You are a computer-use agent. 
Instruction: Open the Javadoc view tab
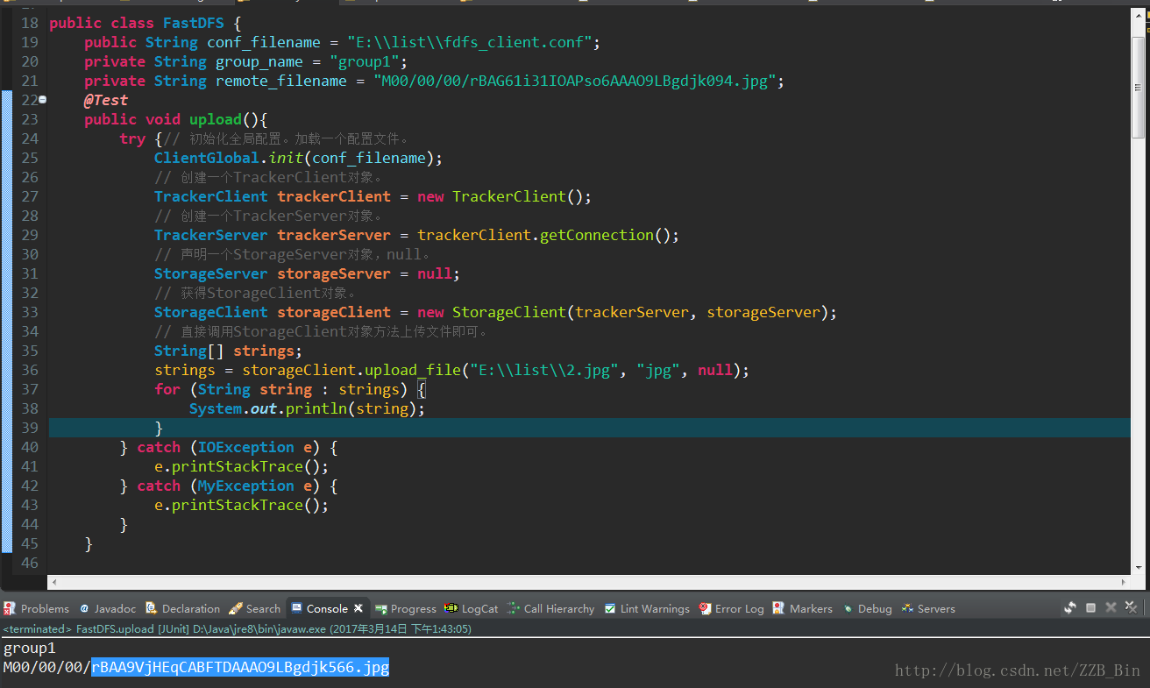tap(108, 608)
